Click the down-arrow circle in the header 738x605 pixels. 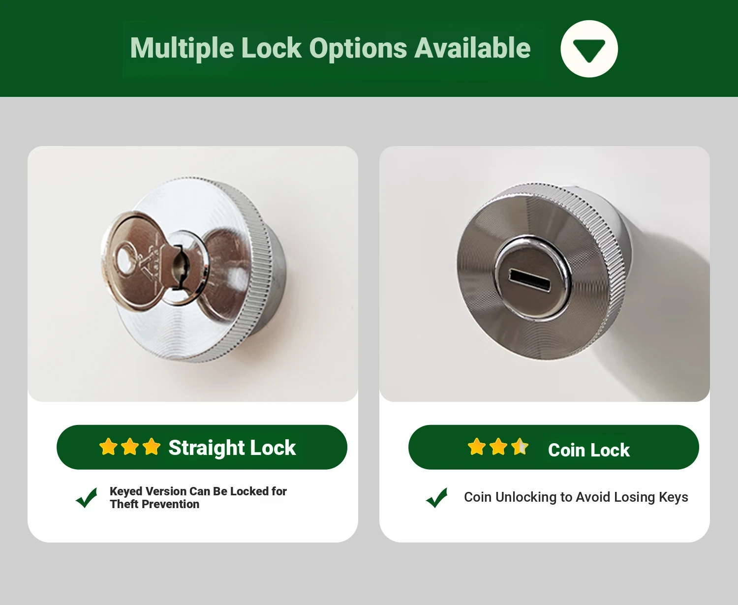(589, 49)
